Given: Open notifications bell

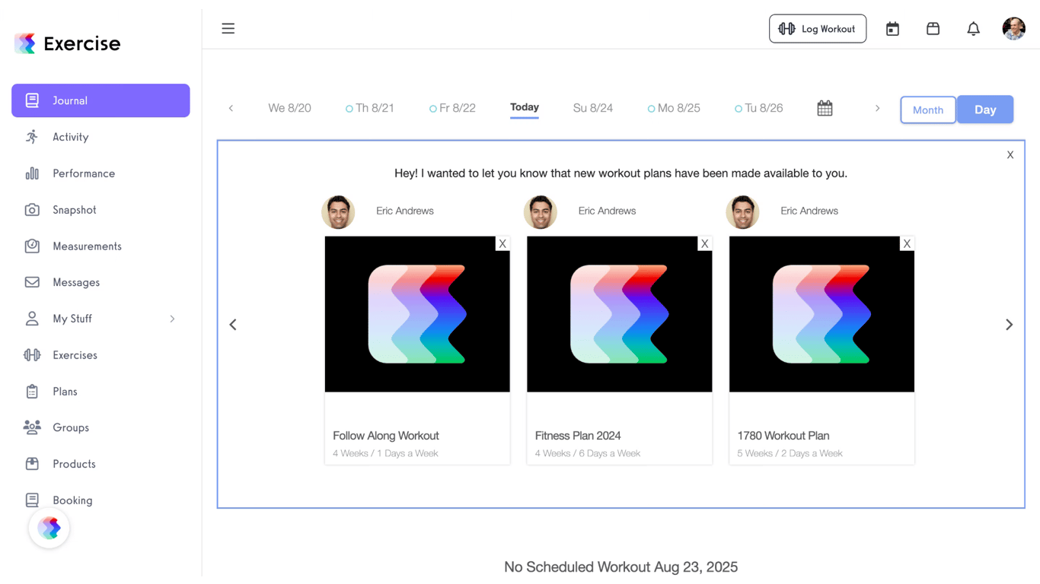Looking at the screenshot, I should (x=973, y=29).
